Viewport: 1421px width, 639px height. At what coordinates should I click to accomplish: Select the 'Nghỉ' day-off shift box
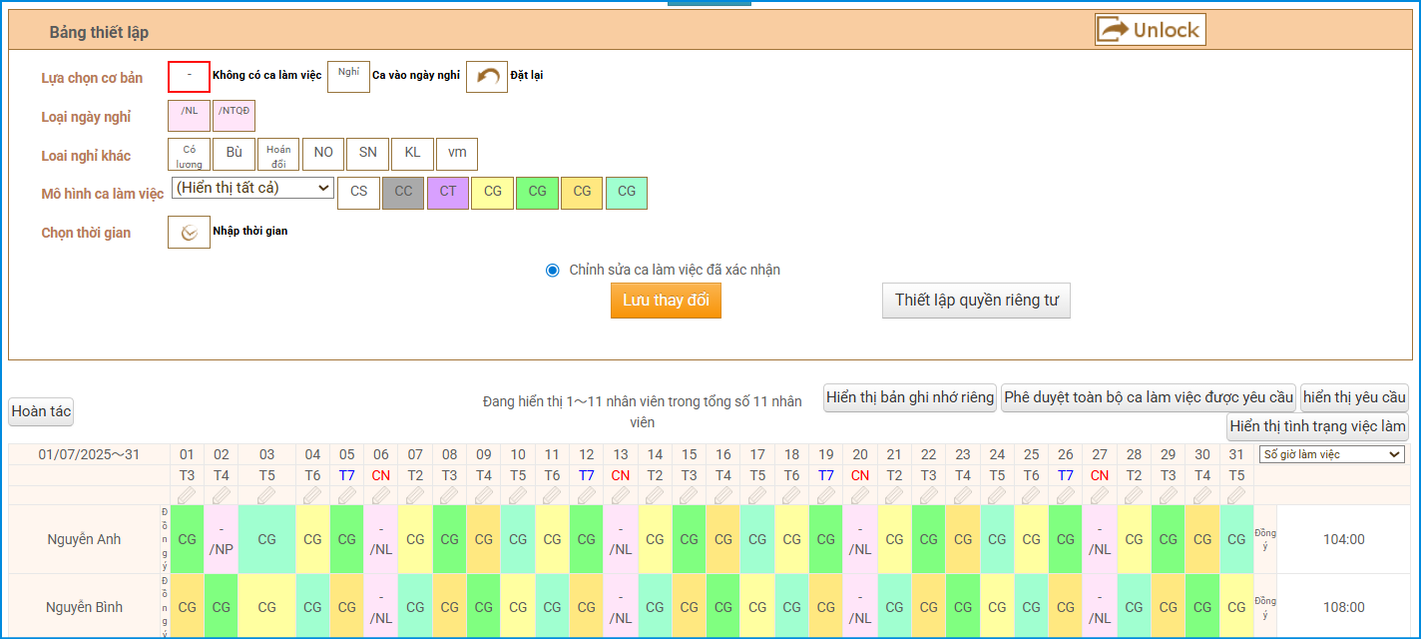tap(348, 77)
